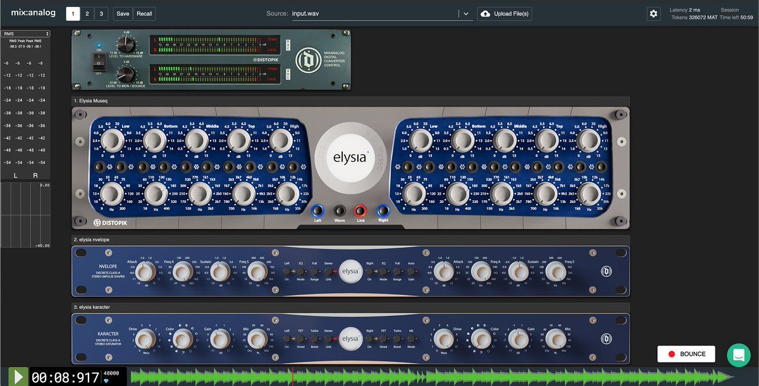
Task: Click the 00:08:917 time display
Action: point(65,378)
